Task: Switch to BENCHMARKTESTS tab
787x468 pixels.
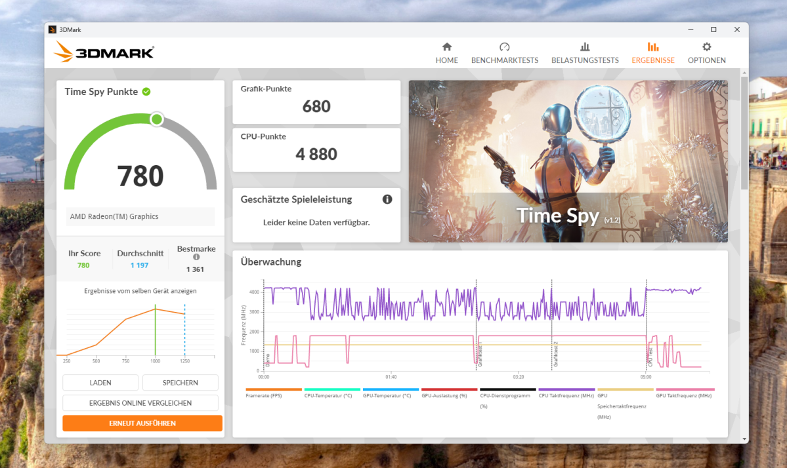Action: pyautogui.click(x=504, y=53)
